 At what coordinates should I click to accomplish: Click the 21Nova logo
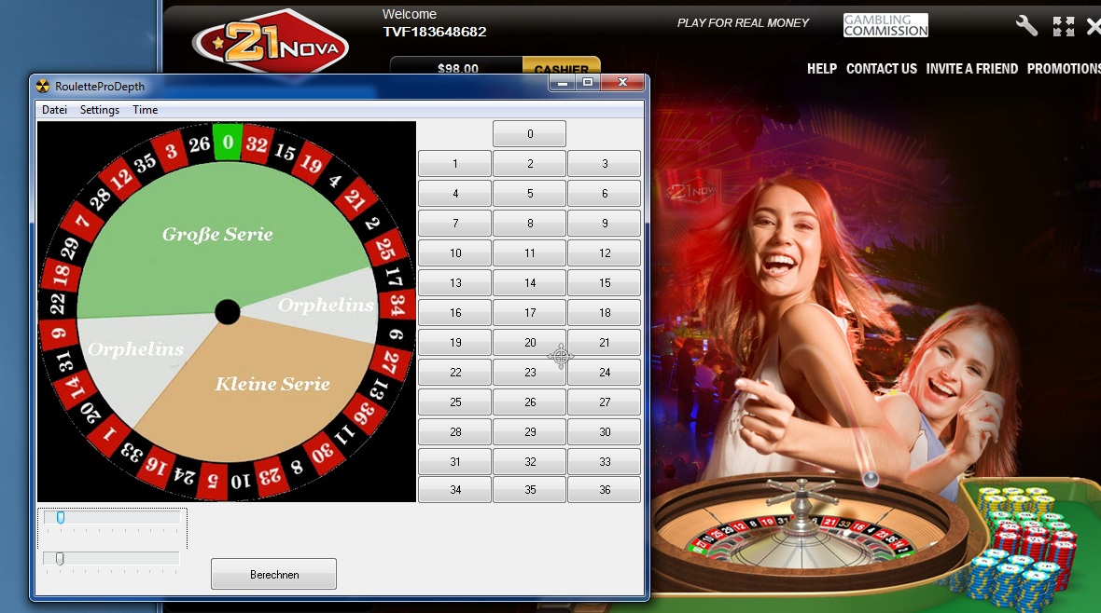(270, 42)
